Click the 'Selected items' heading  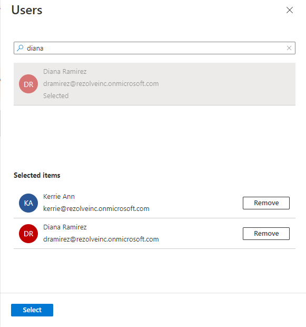pyautogui.click(x=37, y=175)
